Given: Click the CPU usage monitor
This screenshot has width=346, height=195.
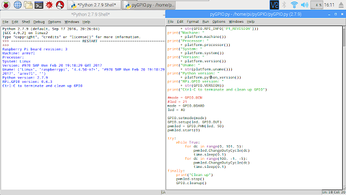Looking at the screenshot, I should 317,5.
